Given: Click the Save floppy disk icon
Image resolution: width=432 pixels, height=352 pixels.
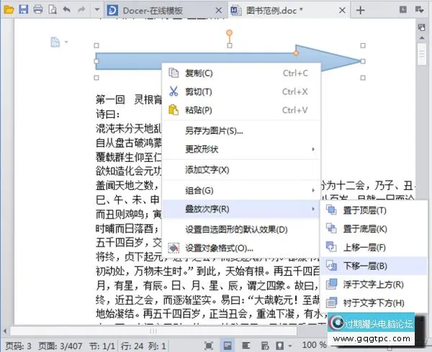Looking at the screenshot, I should (x=24, y=9).
